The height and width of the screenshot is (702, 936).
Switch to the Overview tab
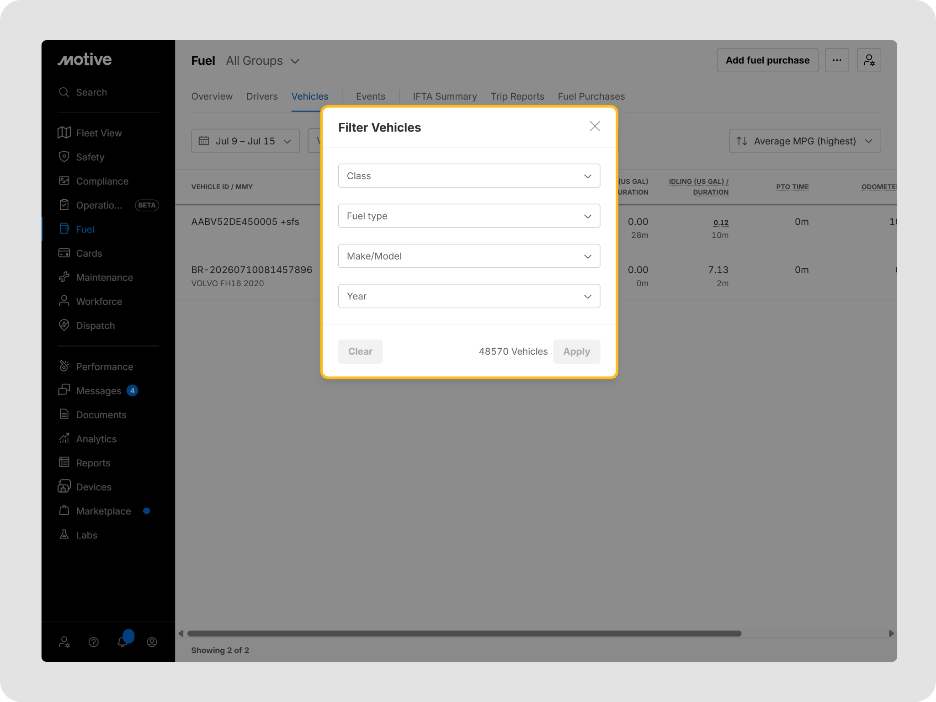(x=212, y=96)
